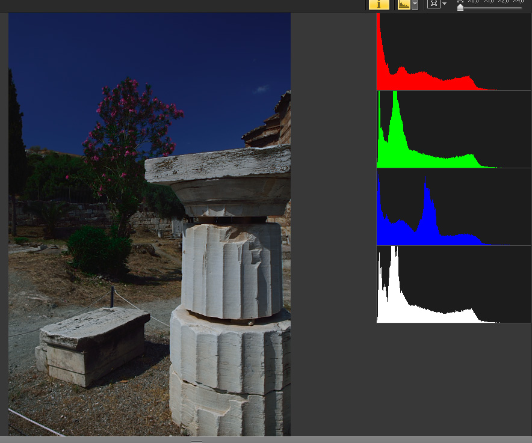Click the zoom slider handle
The width and height of the screenshot is (532, 443).
(x=460, y=7)
